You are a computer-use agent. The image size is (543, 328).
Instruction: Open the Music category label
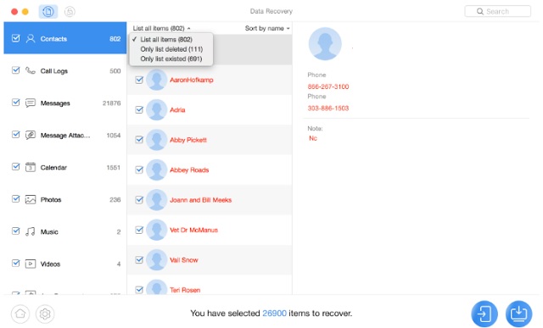point(49,232)
